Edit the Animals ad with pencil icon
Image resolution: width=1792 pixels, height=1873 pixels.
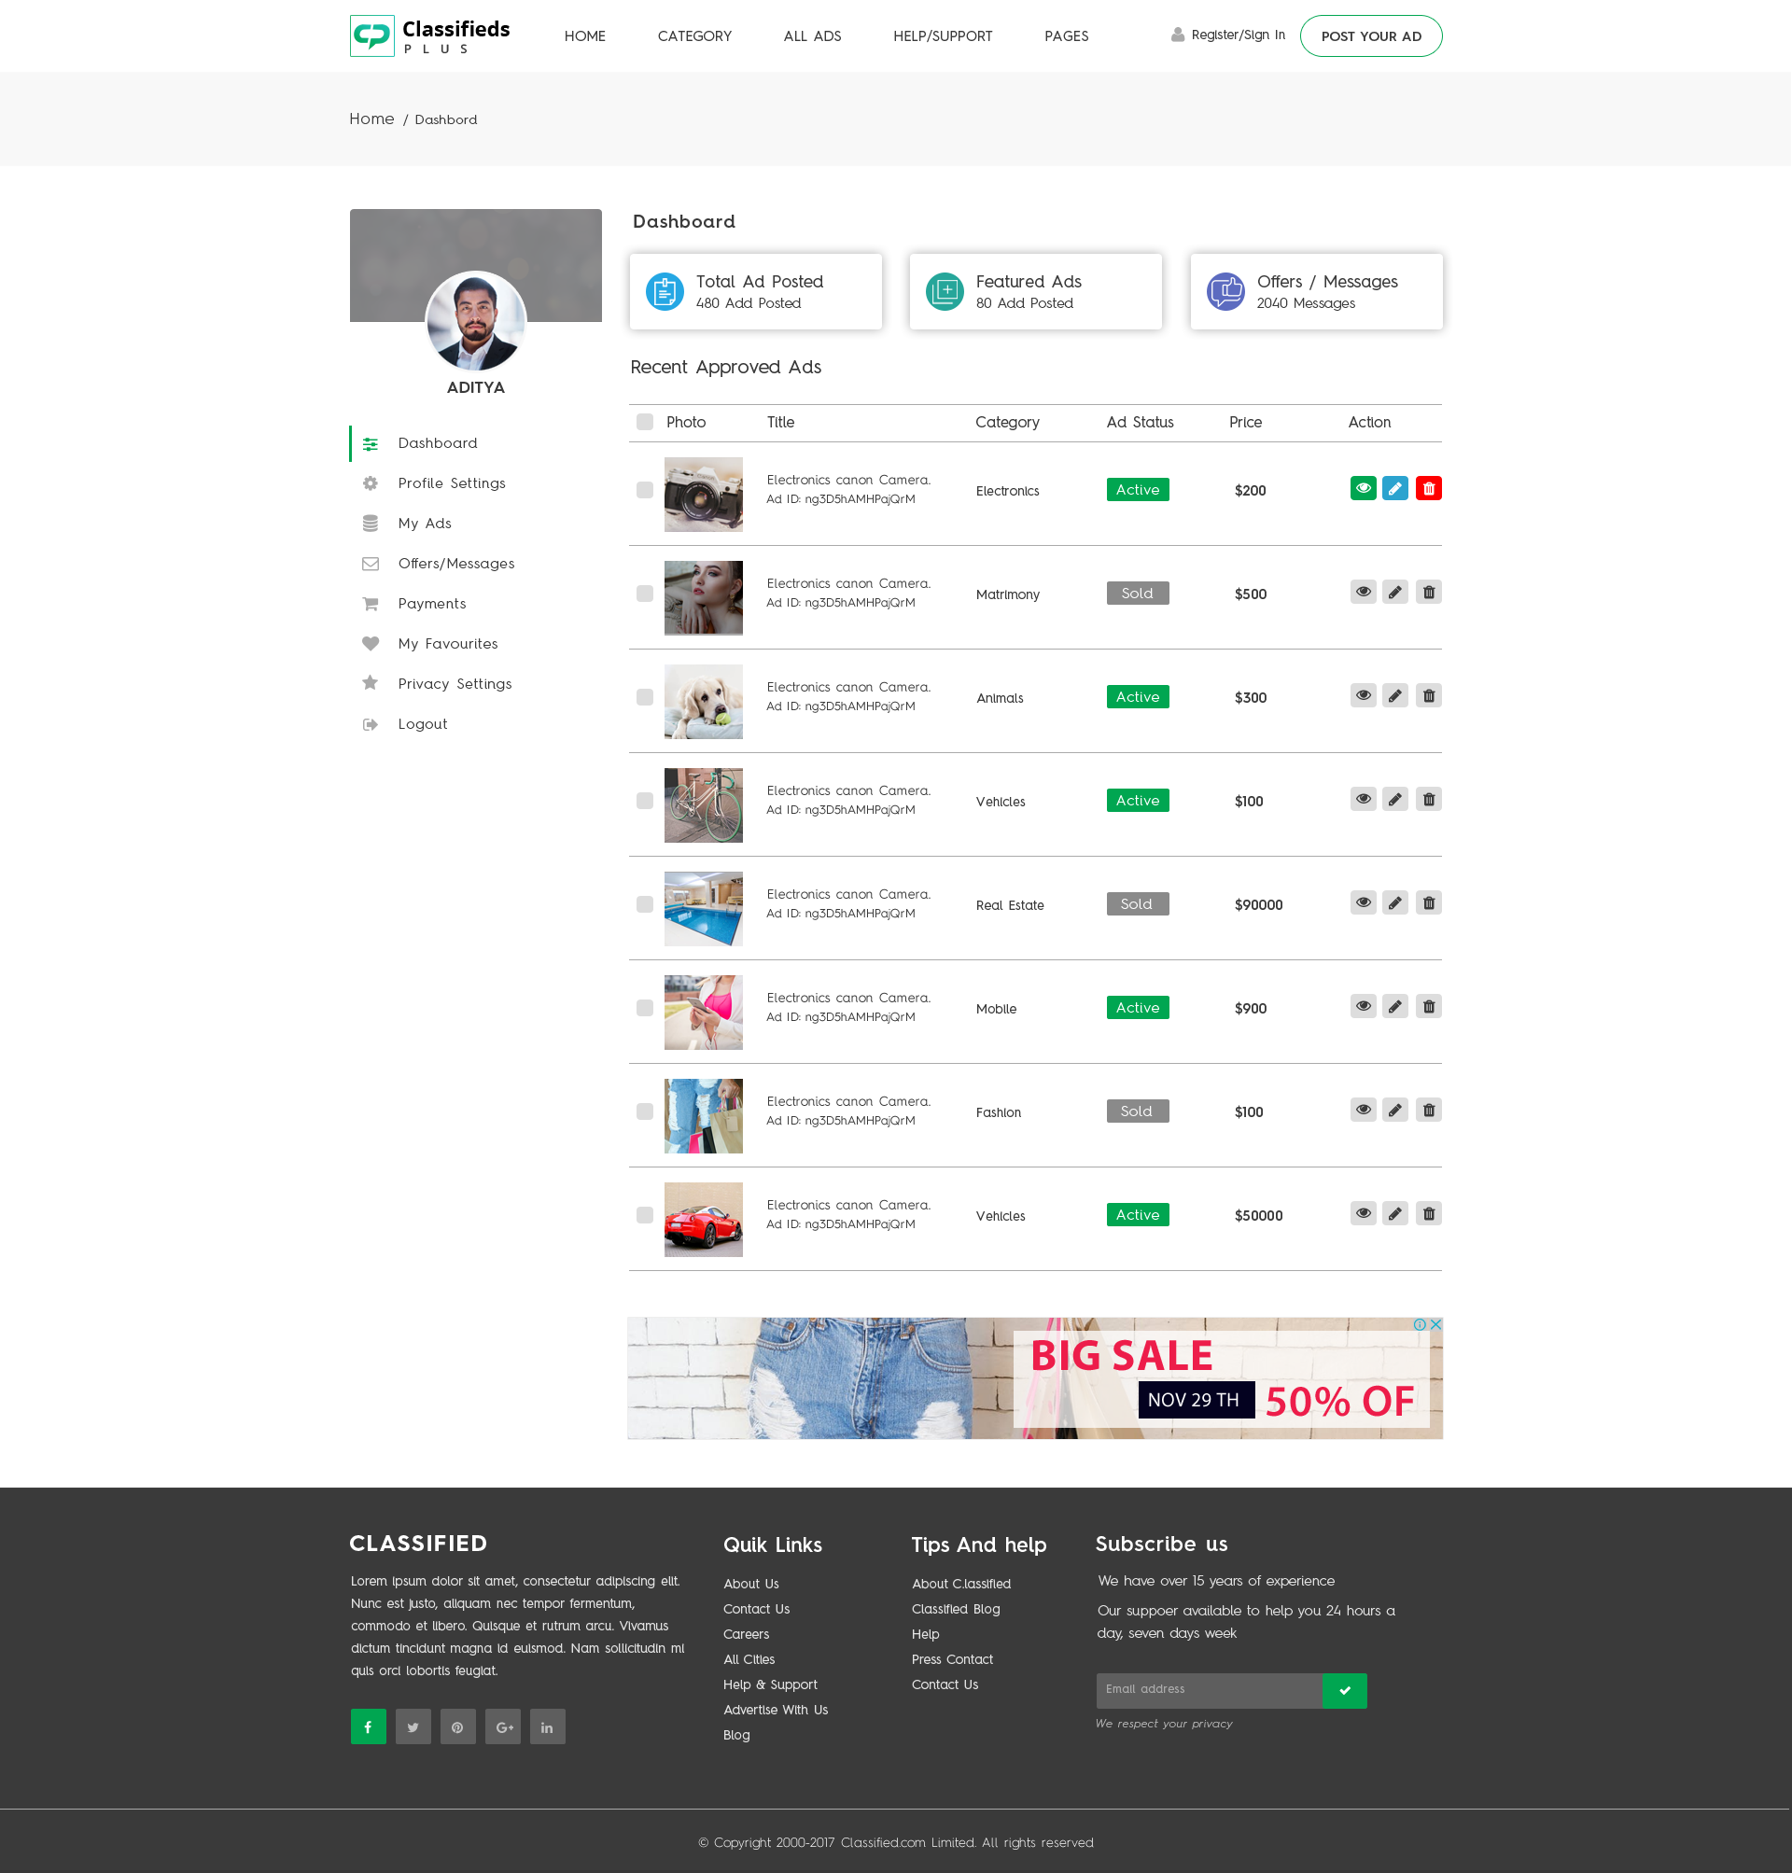pyautogui.click(x=1394, y=696)
